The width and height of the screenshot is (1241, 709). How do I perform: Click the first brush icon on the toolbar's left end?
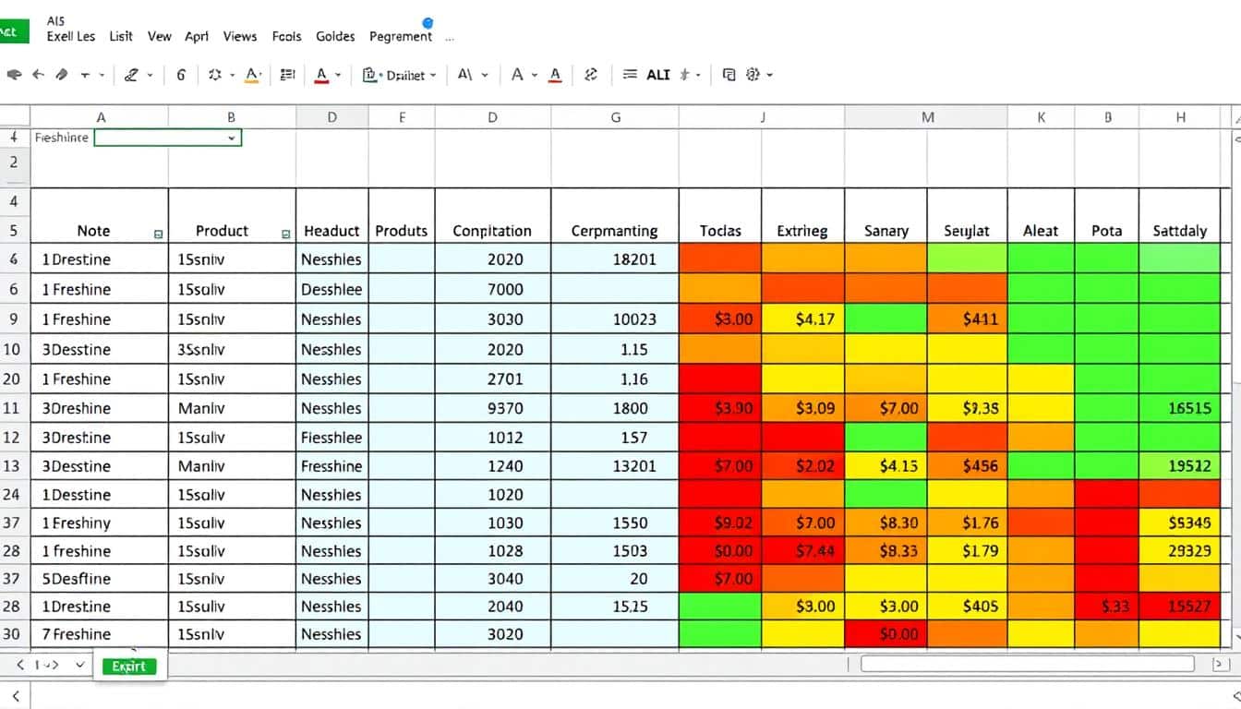click(x=13, y=75)
